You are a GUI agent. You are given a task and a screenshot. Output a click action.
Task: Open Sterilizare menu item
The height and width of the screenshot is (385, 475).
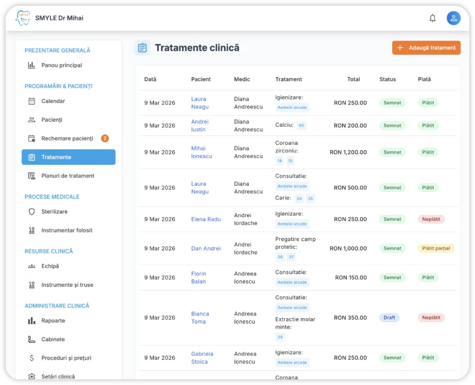(68, 211)
